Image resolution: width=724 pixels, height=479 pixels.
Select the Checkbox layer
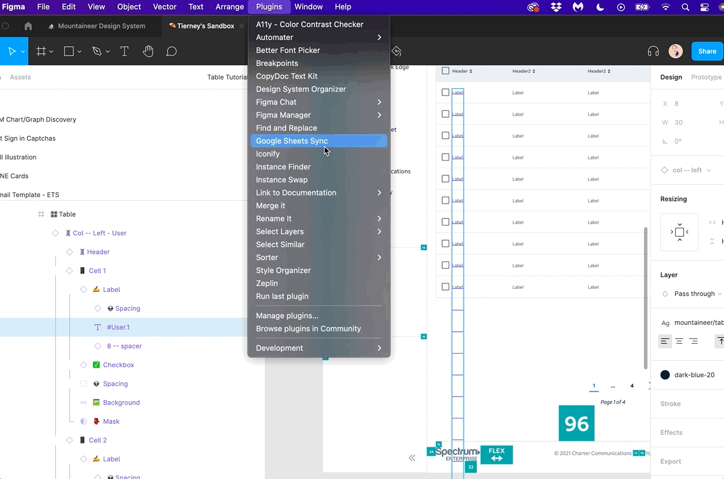(118, 365)
